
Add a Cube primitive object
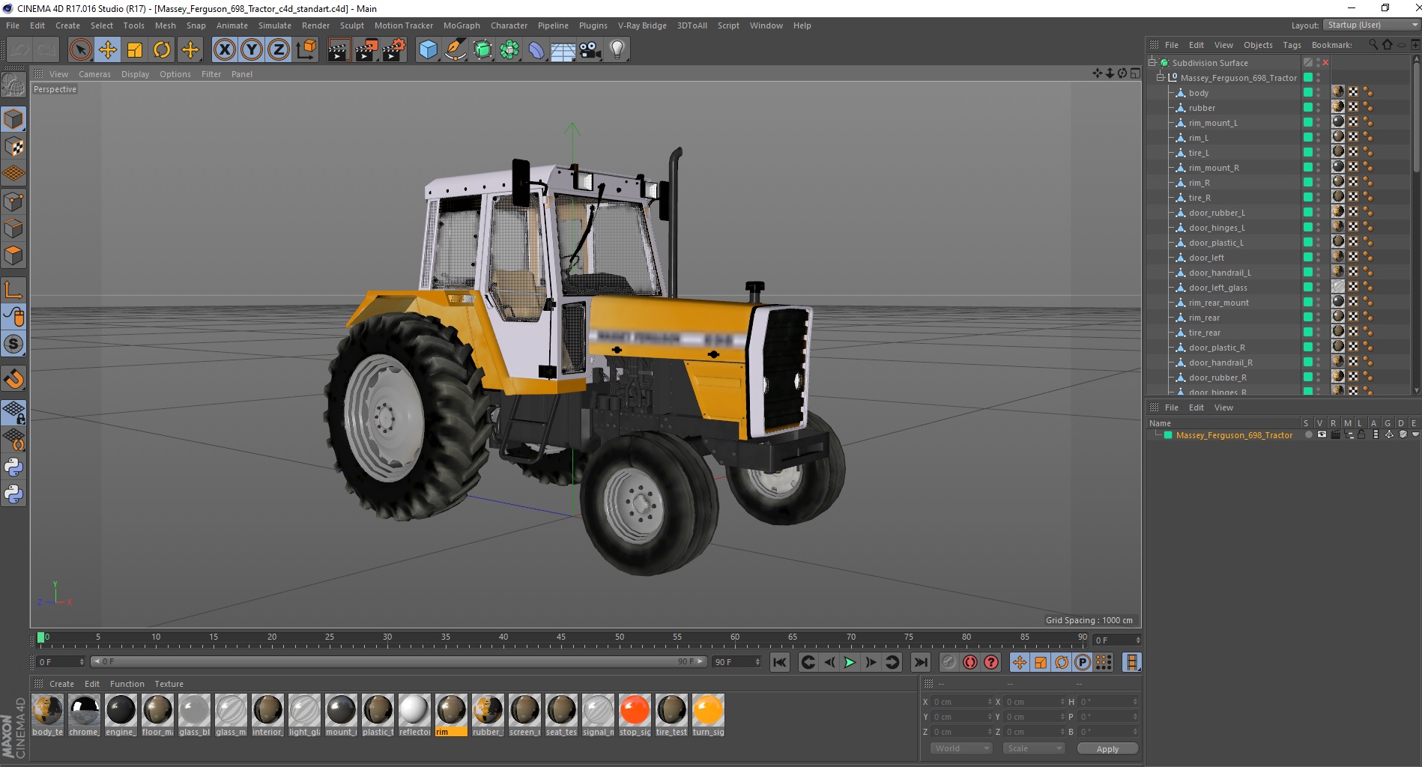pyautogui.click(x=428, y=50)
